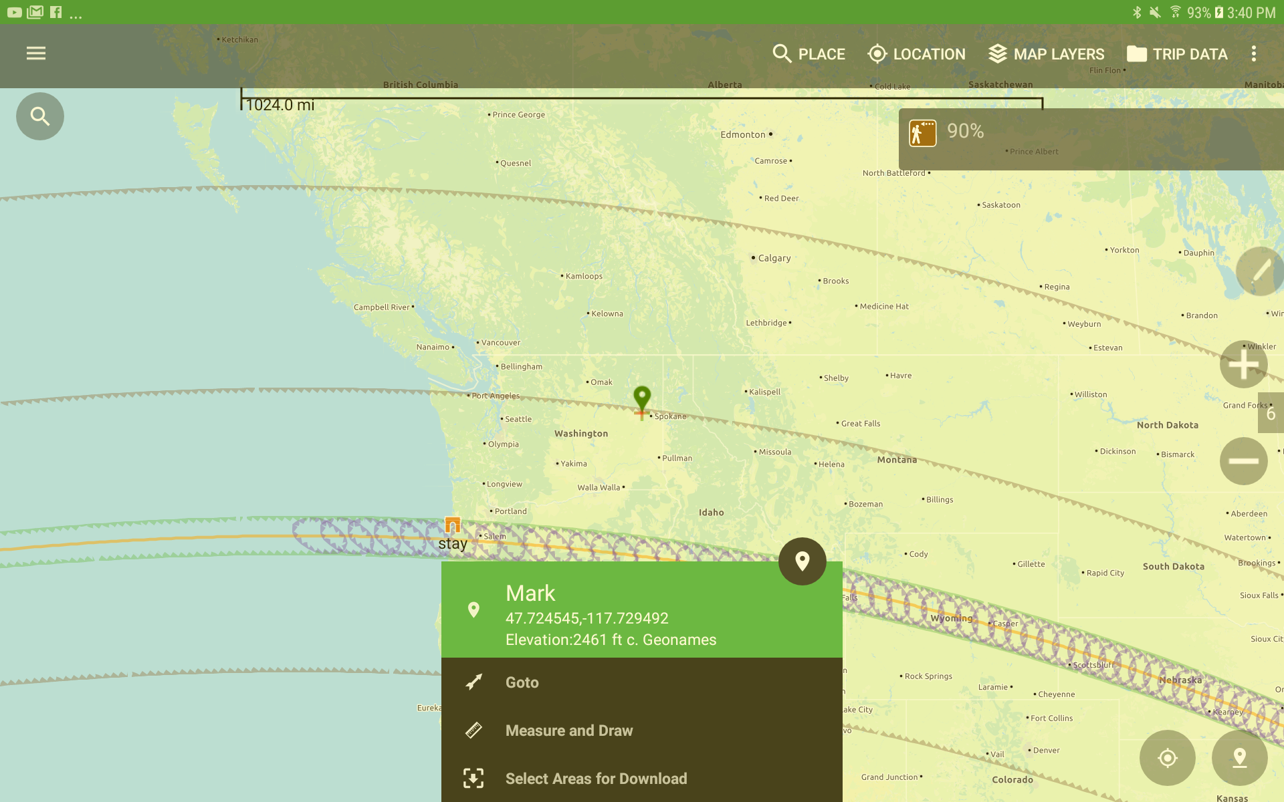
Task: Zoom in with the plus button
Action: [x=1243, y=364]
